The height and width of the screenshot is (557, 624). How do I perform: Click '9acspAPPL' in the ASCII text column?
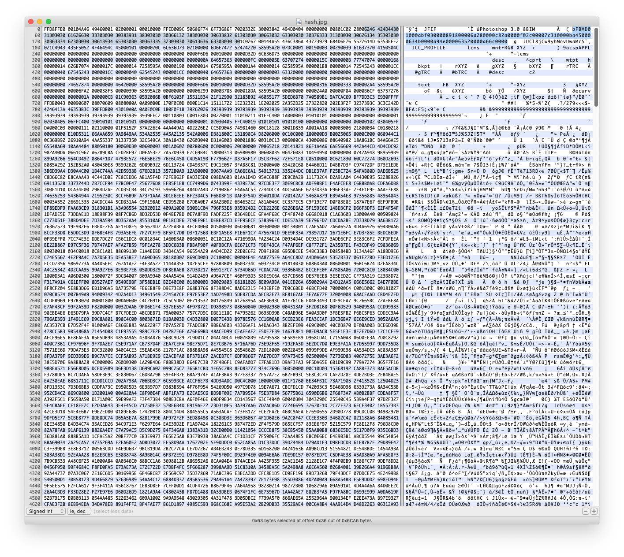pyautogui.click(x=576, y=48)
